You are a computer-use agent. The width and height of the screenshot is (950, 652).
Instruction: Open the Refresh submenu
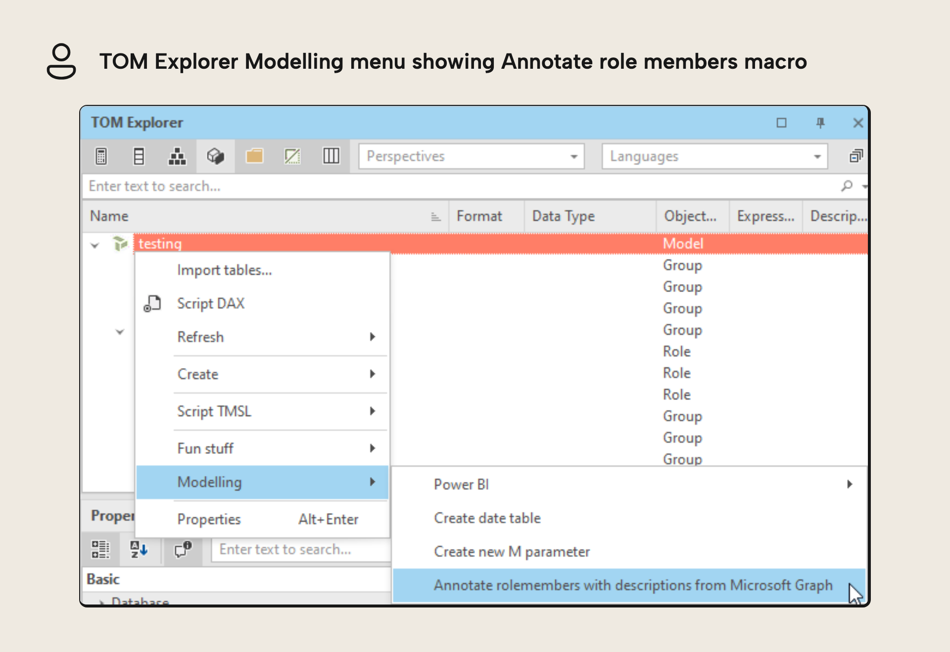click(262, 337)
